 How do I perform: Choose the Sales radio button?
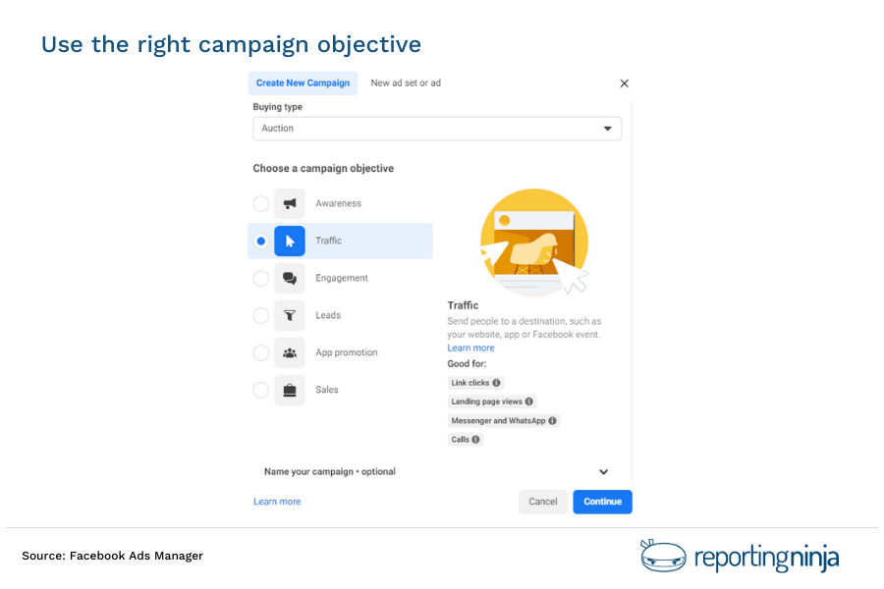(x=260, y=390)
